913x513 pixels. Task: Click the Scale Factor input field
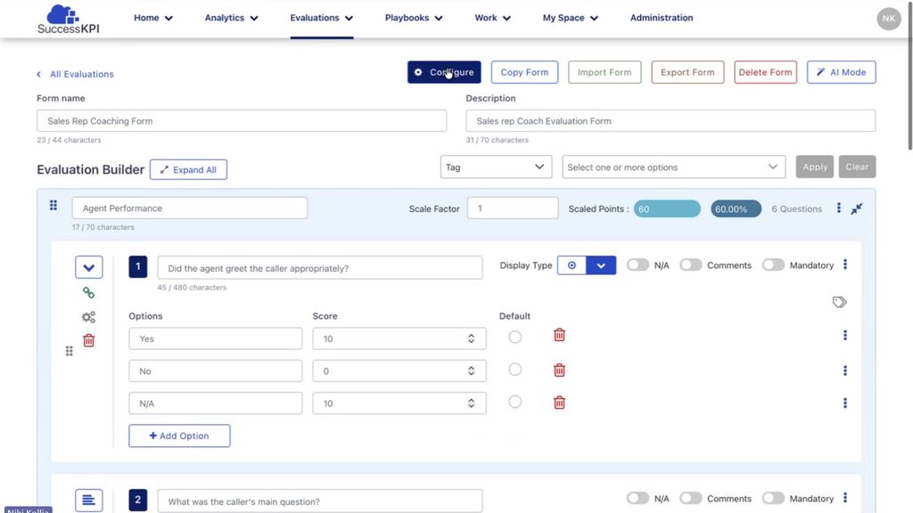513,208
